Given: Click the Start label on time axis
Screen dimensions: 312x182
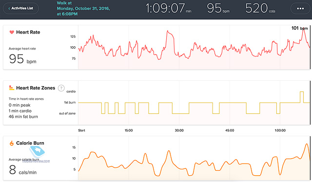Looking at the screenshot, I should pos(81,130).
